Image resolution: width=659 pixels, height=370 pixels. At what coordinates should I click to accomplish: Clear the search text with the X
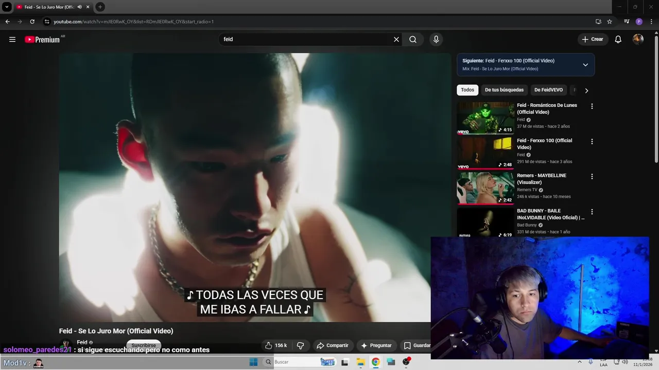point(396,39)
